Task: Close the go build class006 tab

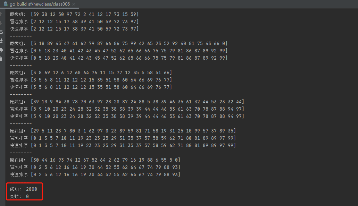Action: (x=74, y=4)
